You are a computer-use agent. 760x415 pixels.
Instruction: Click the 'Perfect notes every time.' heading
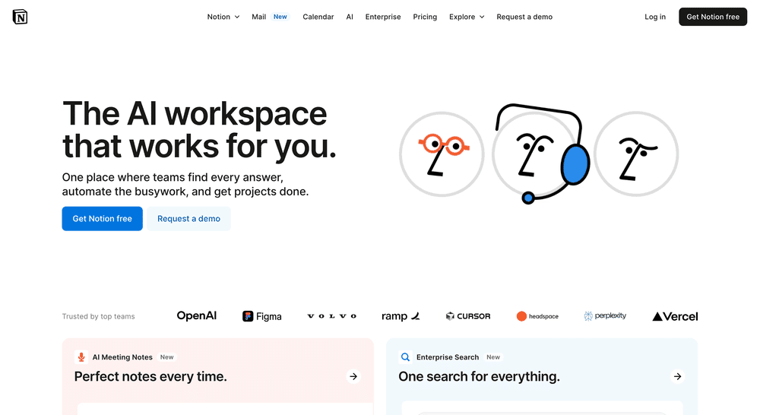pos(150,377)
